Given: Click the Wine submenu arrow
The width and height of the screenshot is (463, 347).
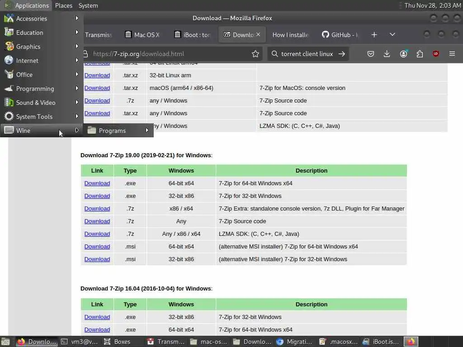Looking at the screenshot, I should pos(77,131).
